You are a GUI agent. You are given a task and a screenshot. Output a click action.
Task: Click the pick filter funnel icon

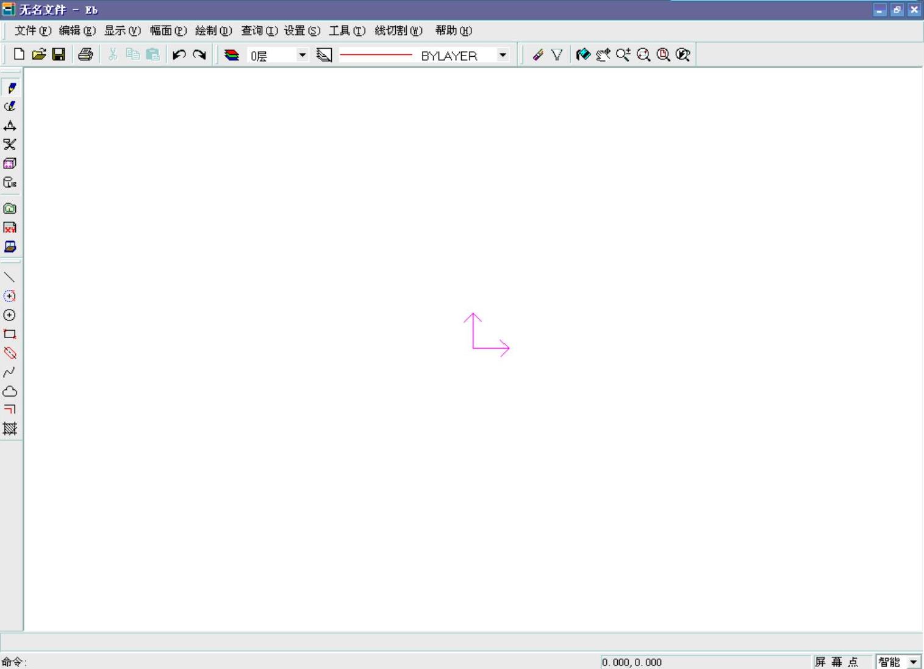[x=557, y=55]
